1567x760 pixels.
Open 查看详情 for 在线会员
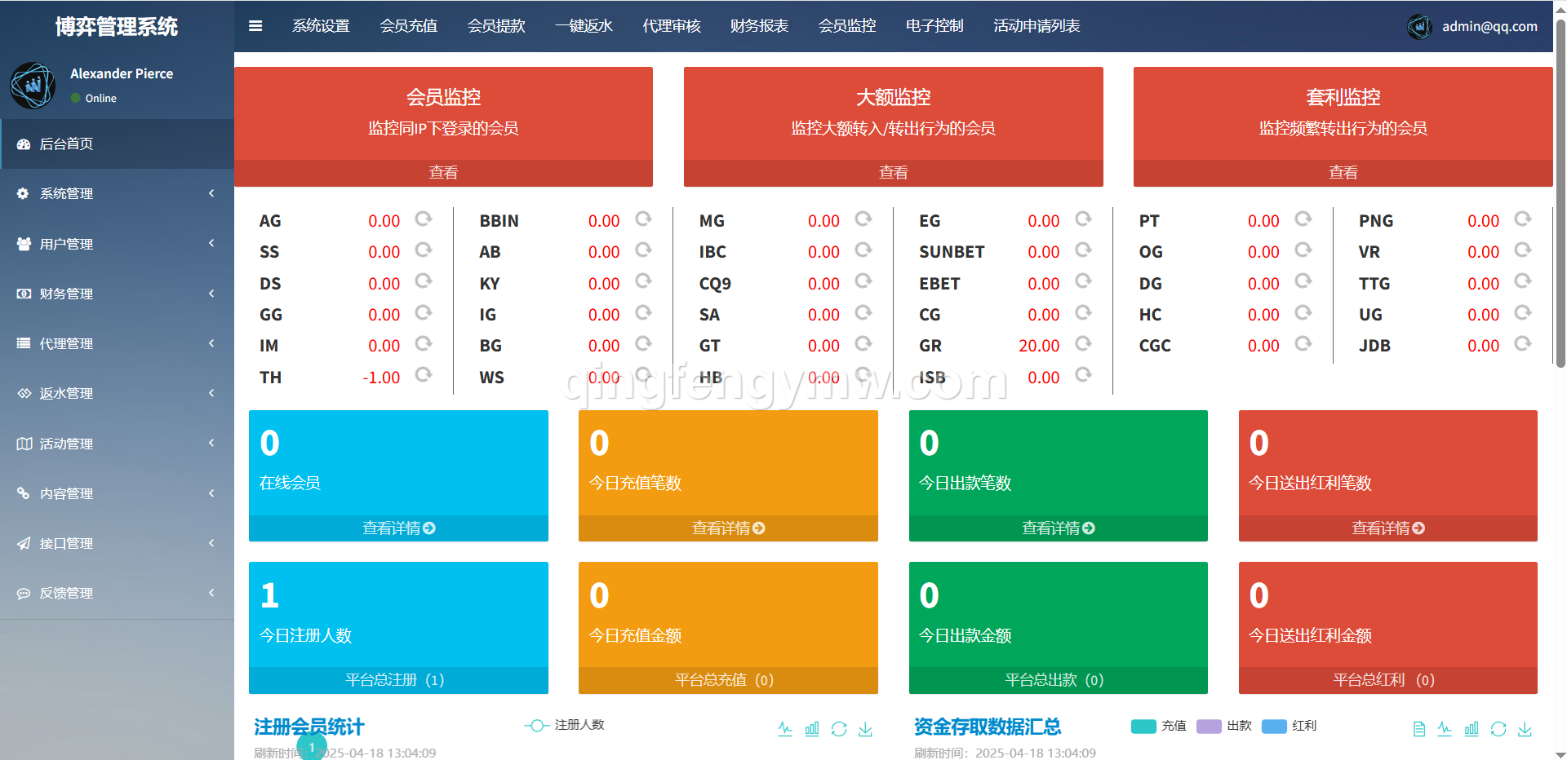point(398,528)
